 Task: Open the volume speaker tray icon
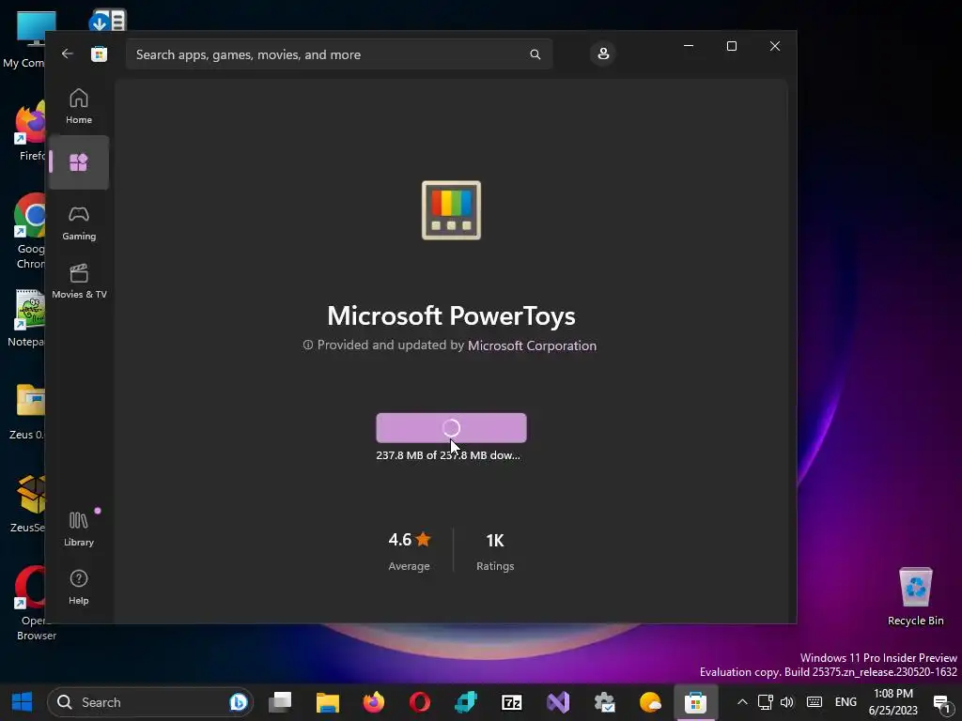click(787, 702)
